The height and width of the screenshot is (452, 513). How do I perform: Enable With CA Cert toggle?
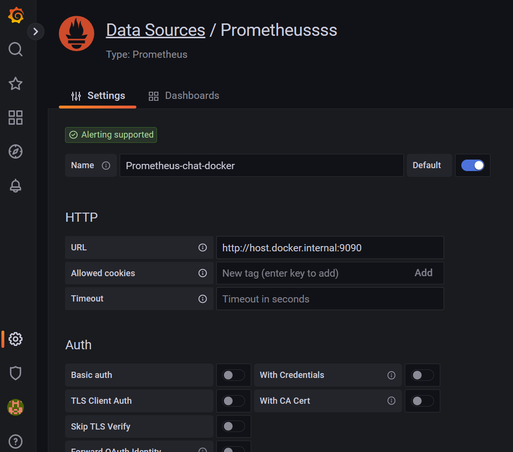(423, 401)
